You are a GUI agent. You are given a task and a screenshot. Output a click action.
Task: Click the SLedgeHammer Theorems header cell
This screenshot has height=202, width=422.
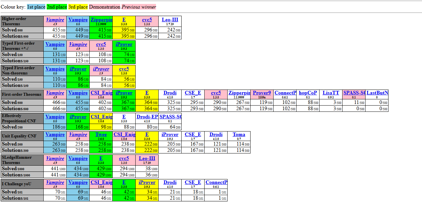coord(22,160)
